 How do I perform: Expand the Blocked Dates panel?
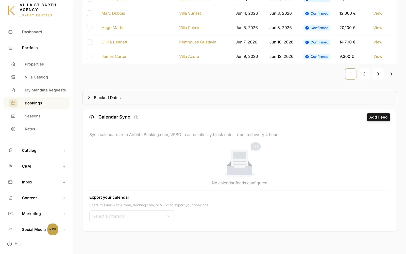(240, 98)
